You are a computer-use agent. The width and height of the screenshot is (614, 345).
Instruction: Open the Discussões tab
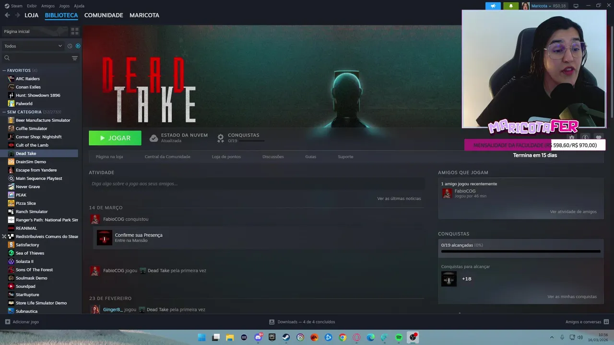pos(273,157)
